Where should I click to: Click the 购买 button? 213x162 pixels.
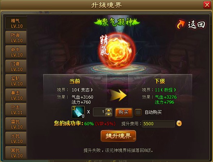[x=124, y=112]
